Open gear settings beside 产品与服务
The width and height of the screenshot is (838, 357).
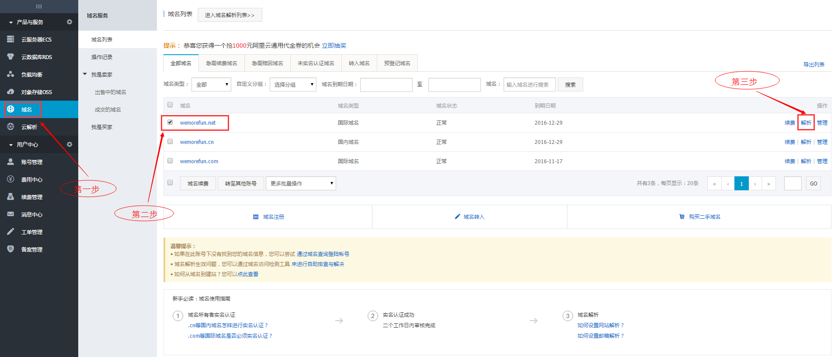[70, 22]
